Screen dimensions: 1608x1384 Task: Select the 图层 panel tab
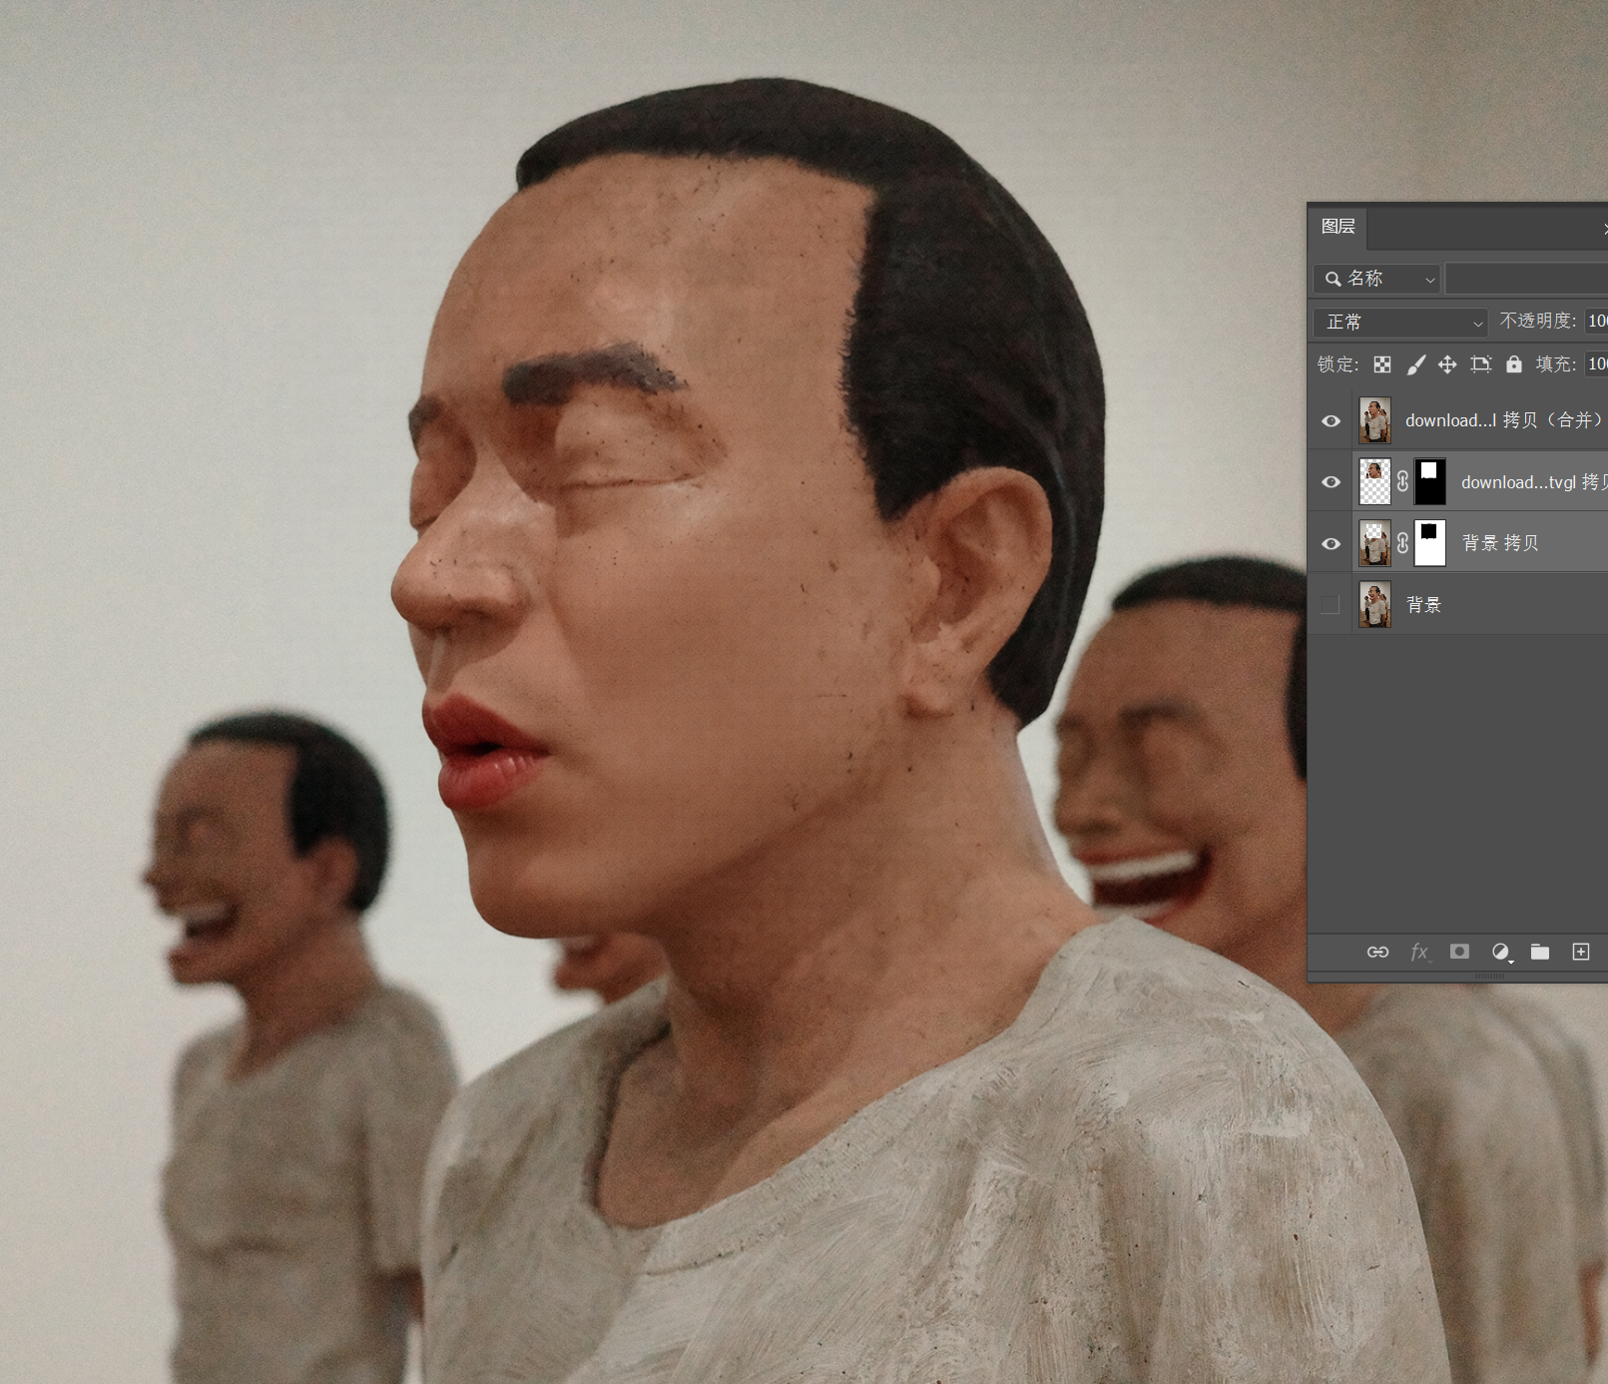(1338, 227)
